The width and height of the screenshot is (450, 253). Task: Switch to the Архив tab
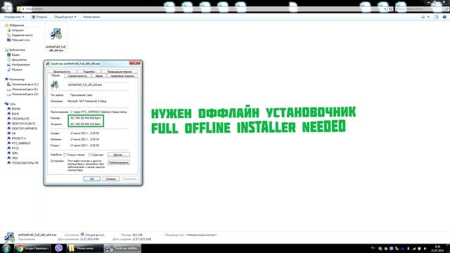point(99,76)
